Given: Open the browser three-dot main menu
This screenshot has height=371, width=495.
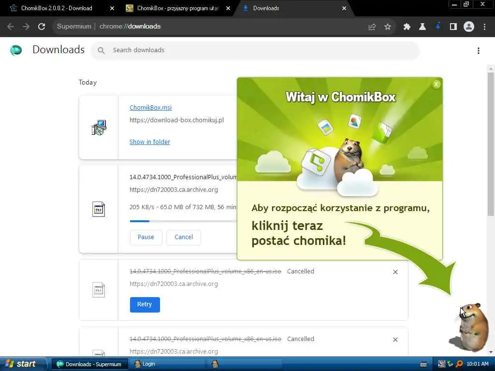Looking at the screenshot, I should pyautogui.click(x=484, y=27).
